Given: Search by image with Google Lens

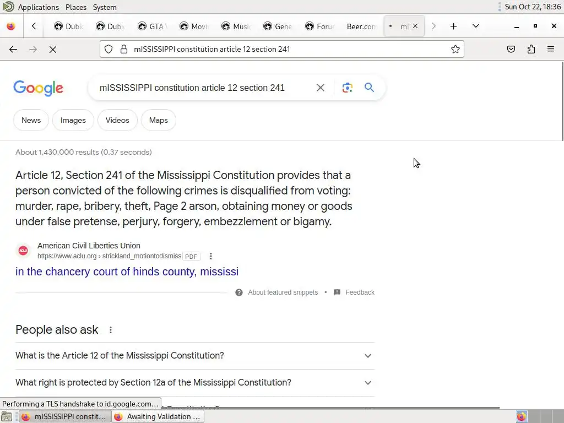Looking at the screenshot, I should pyautogui.click(x=347, y=88).
